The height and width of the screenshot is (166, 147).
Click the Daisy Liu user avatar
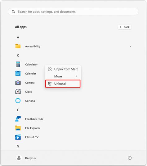[x=19, y=158]
